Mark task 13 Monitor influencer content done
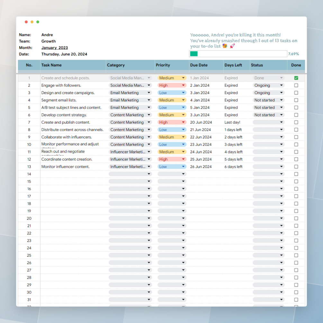The image size is (323, 323). tap(296, 167)
